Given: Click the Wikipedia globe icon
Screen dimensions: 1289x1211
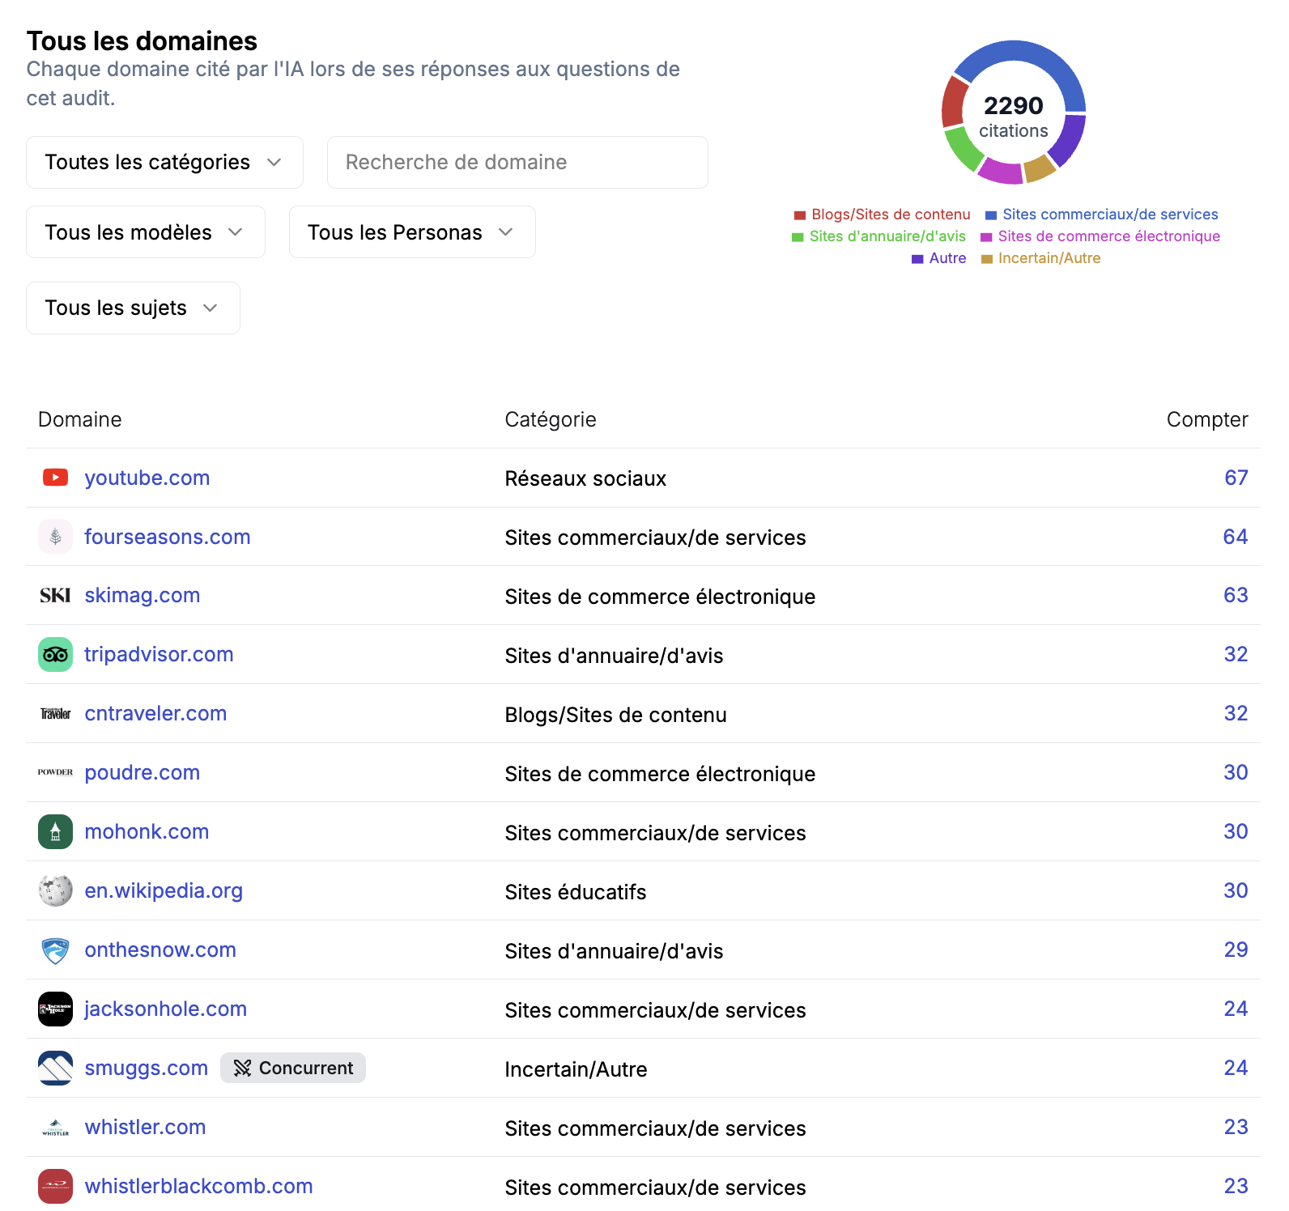Looking at the screenshot, I should pyautogui.click(x=55, y=890).
